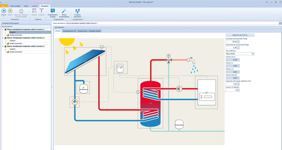Switch to Visualizzazione 3D tab
282x150 pixels.
coord(69,31)
